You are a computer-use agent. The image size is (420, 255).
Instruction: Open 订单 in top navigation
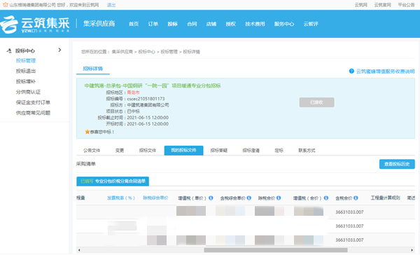tap(153, 24)
